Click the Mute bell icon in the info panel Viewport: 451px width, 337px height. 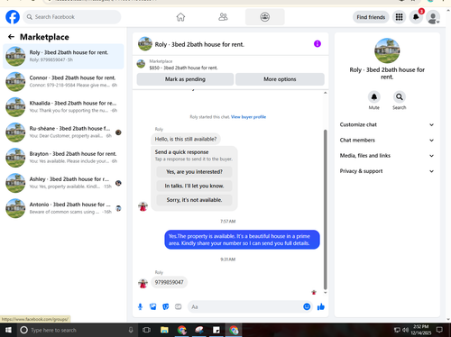coord(374,97)
